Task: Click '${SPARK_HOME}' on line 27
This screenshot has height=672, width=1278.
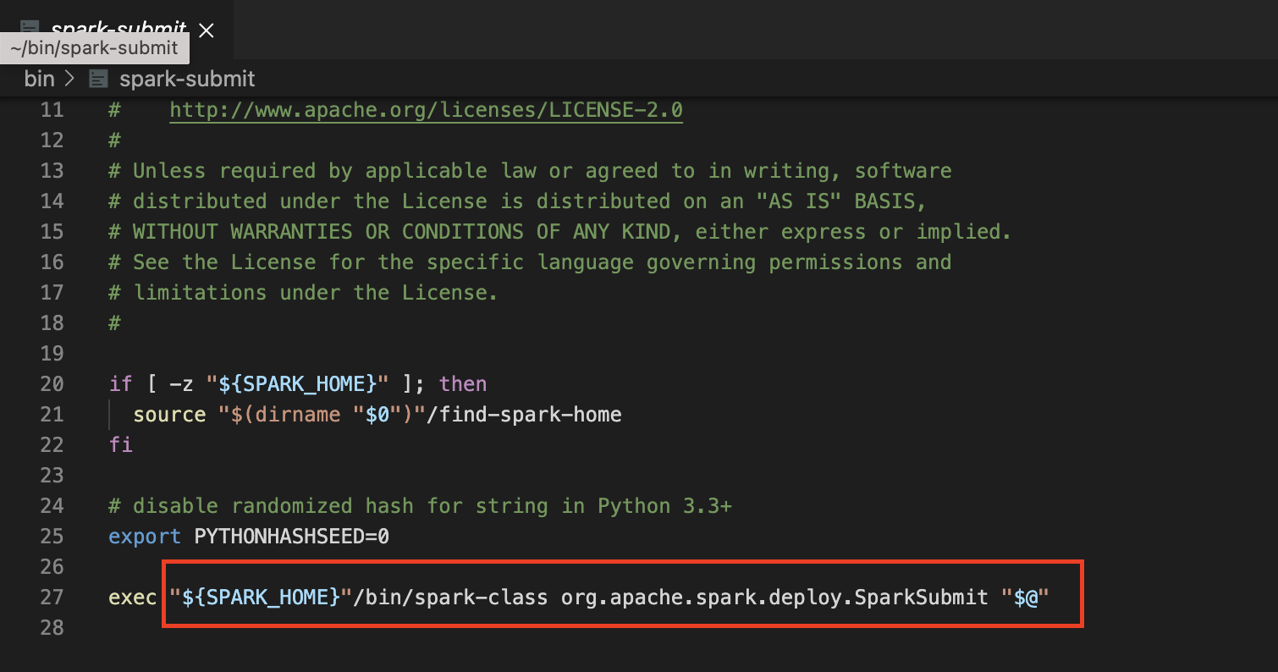Action: (261, 598)
